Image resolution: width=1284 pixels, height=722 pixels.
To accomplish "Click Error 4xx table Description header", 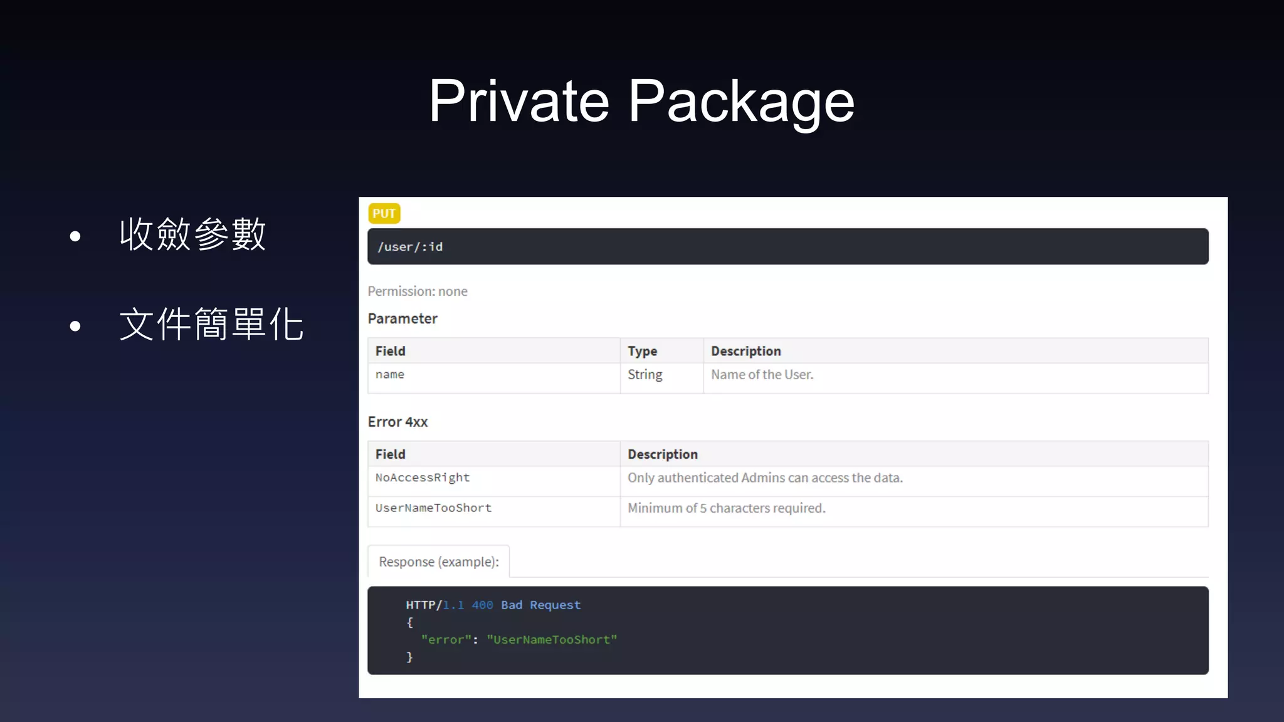I will point(914,454).
